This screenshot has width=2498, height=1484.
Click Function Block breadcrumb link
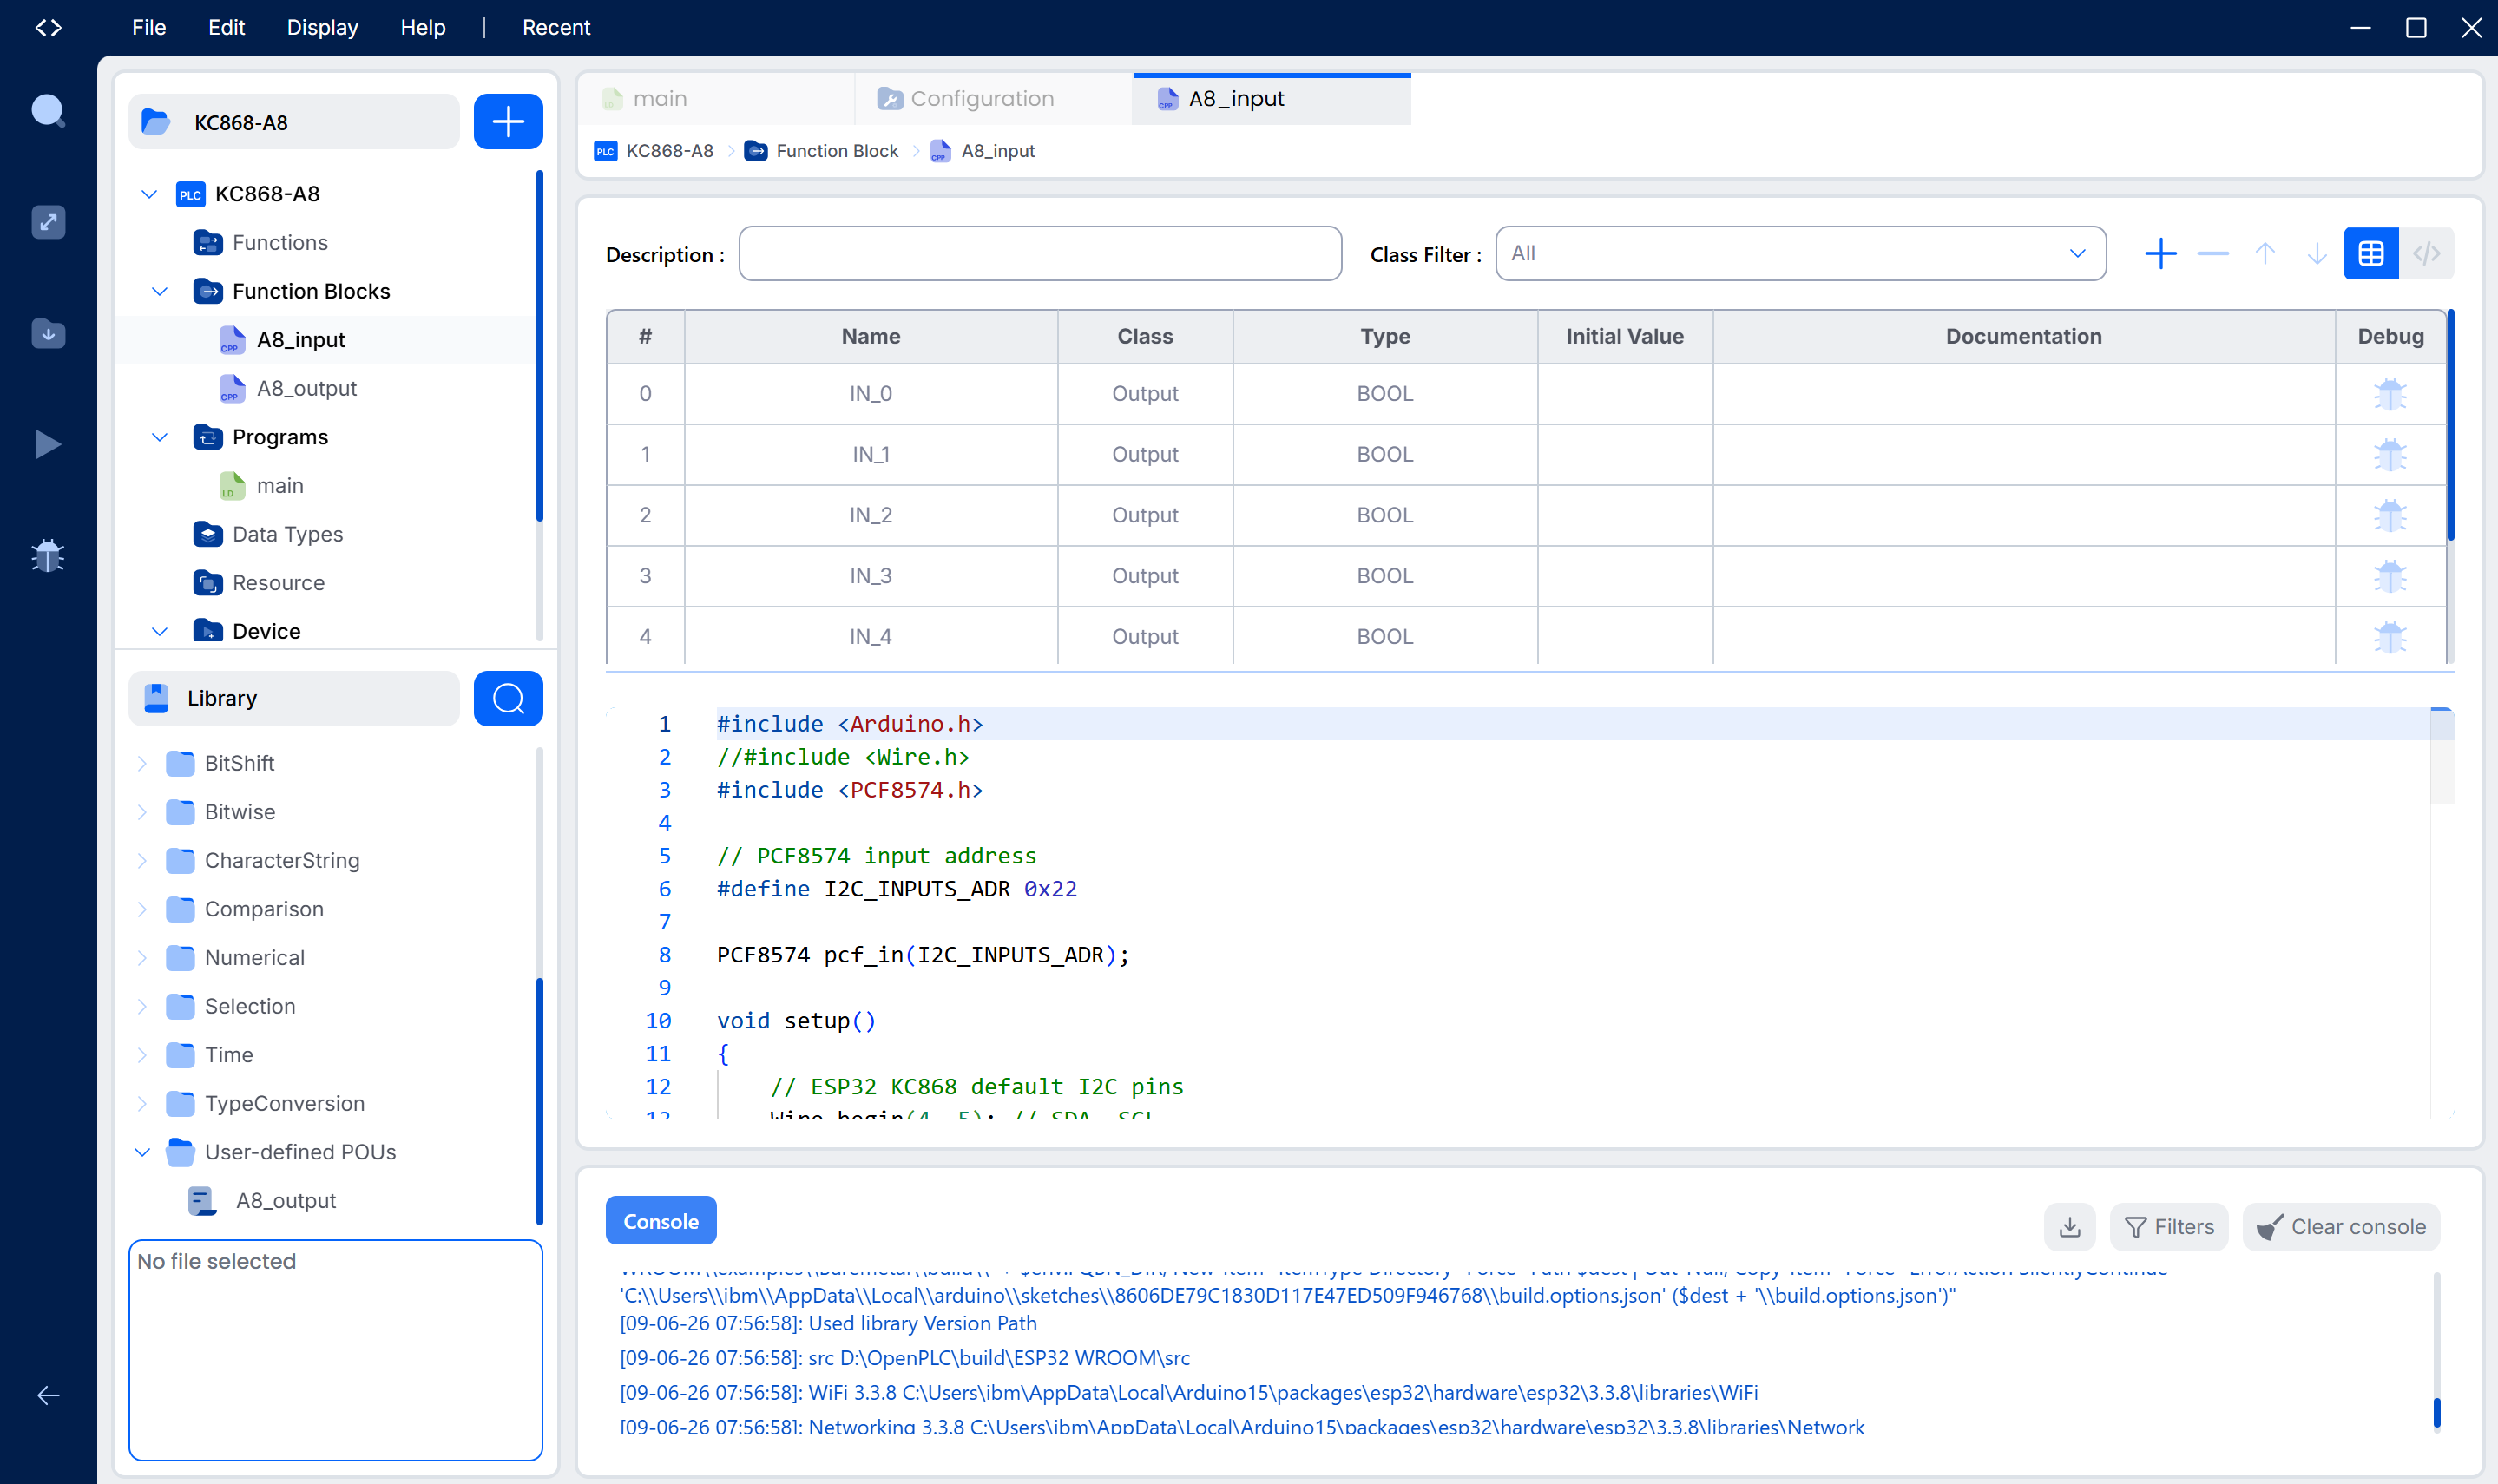(836, 151)
